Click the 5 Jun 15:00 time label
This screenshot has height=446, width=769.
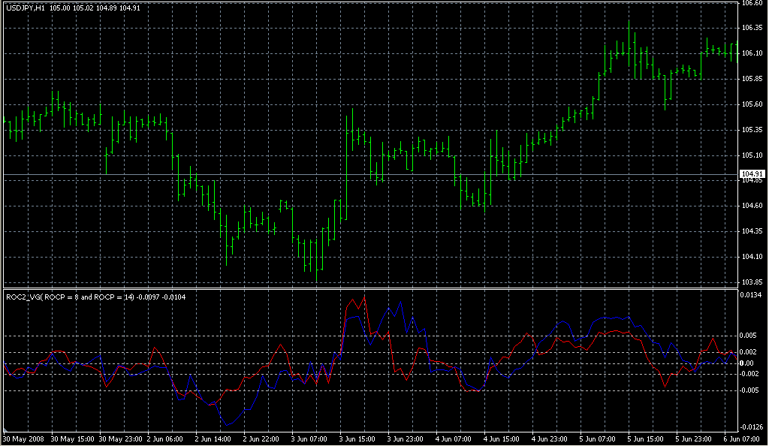[644, 438]
